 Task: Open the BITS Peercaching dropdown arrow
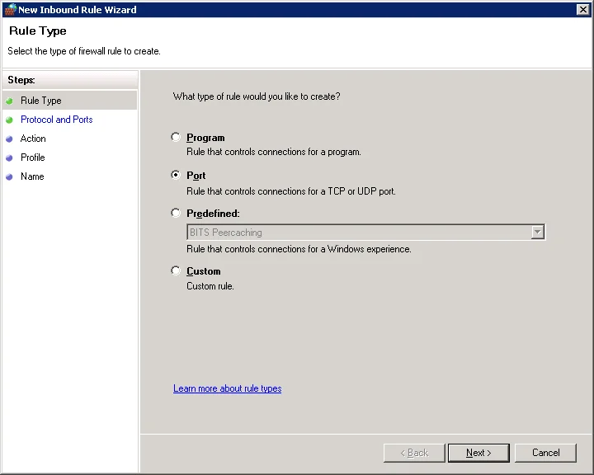click(537, 233)
